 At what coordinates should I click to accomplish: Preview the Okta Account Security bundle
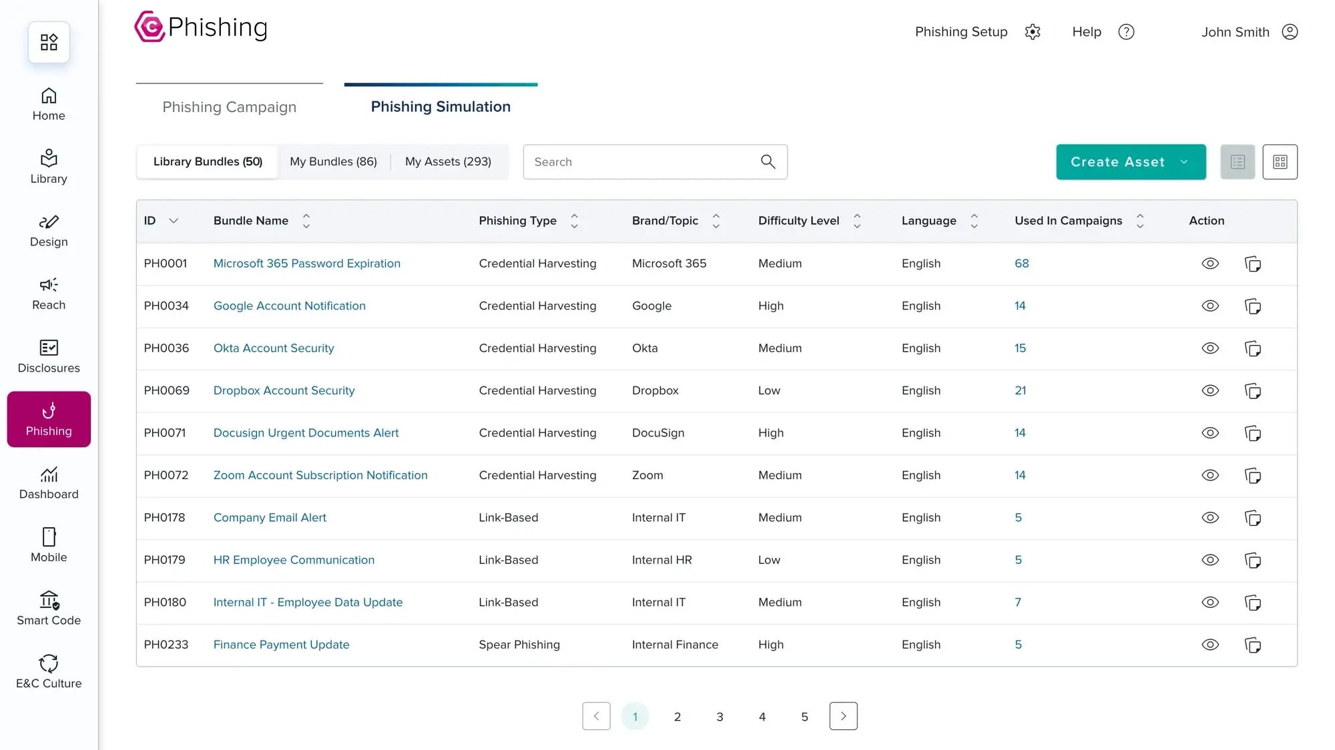click(1210, 348)
